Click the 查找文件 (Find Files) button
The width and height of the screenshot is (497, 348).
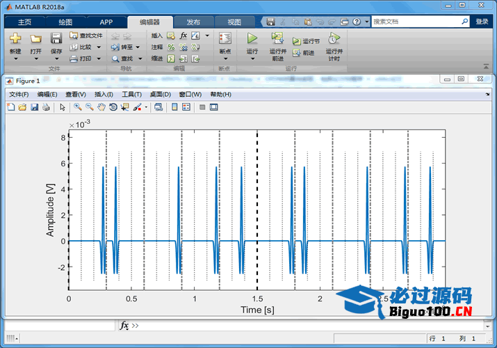86,35
